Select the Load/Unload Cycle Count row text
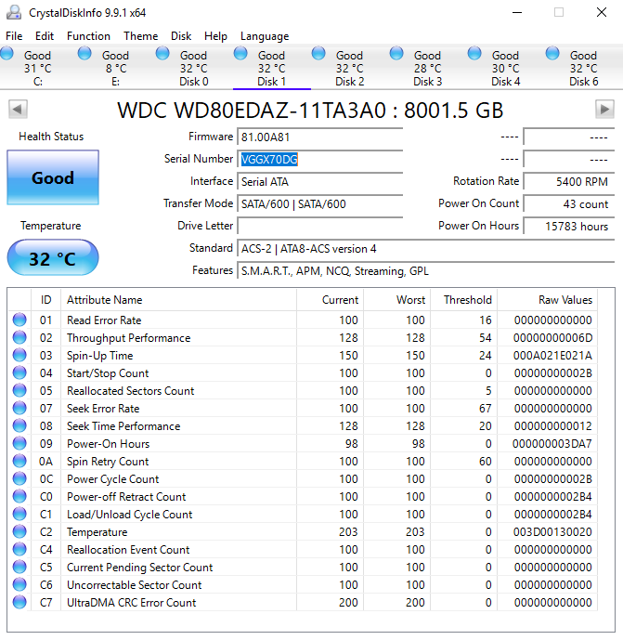The width and height of the screenshot is (623, 640). [x=129, y=515]
